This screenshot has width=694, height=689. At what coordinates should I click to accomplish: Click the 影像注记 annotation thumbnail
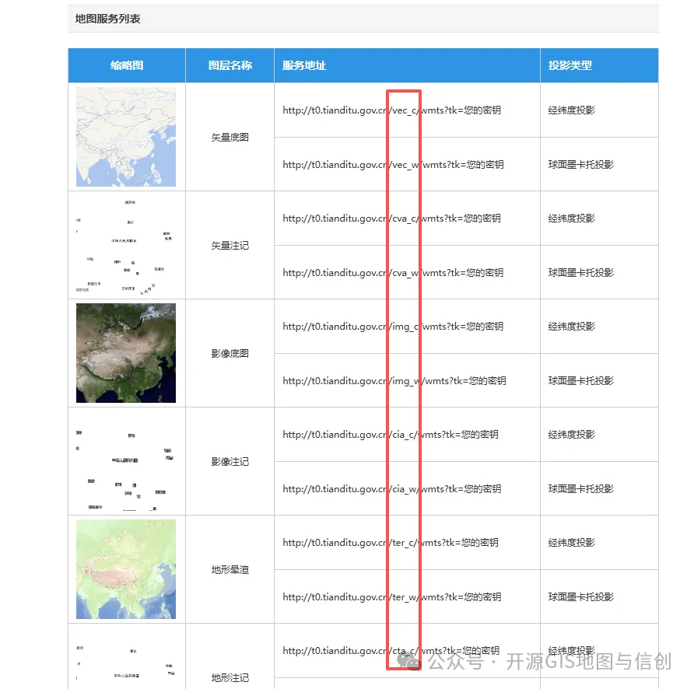pyautogui.click(x=125, y=462)
